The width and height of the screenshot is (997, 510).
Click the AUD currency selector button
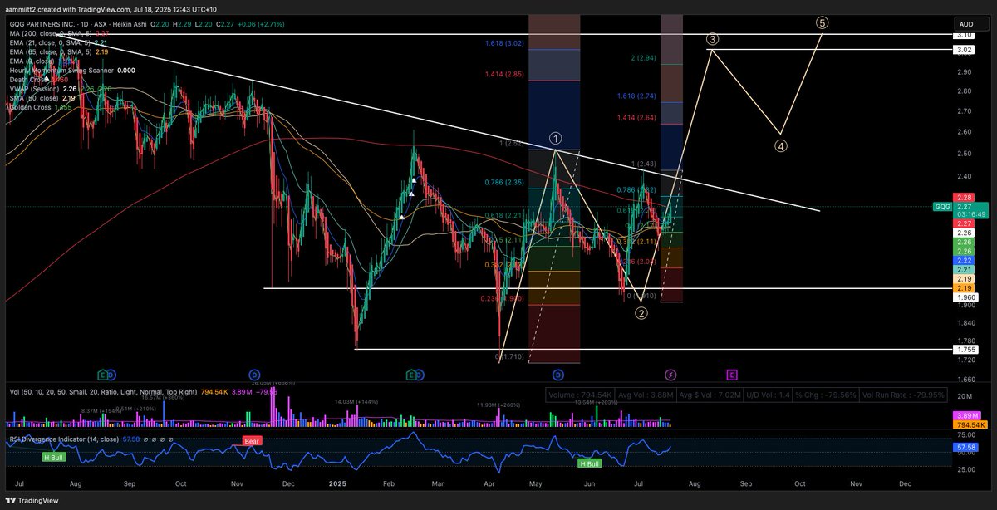tap(966, 24)
